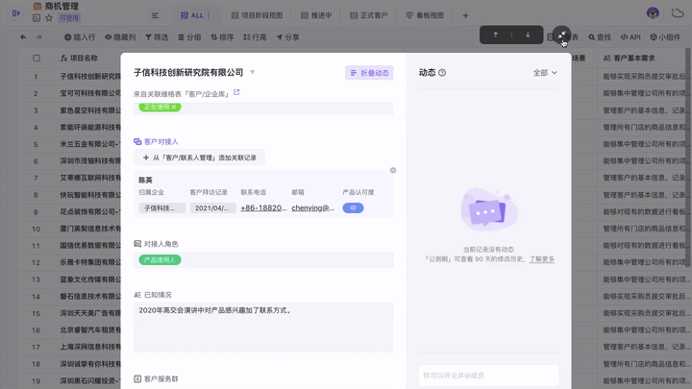Remove the 陈英 linked record
This screenshot has width=692, height=389.
tap(393, 171)
